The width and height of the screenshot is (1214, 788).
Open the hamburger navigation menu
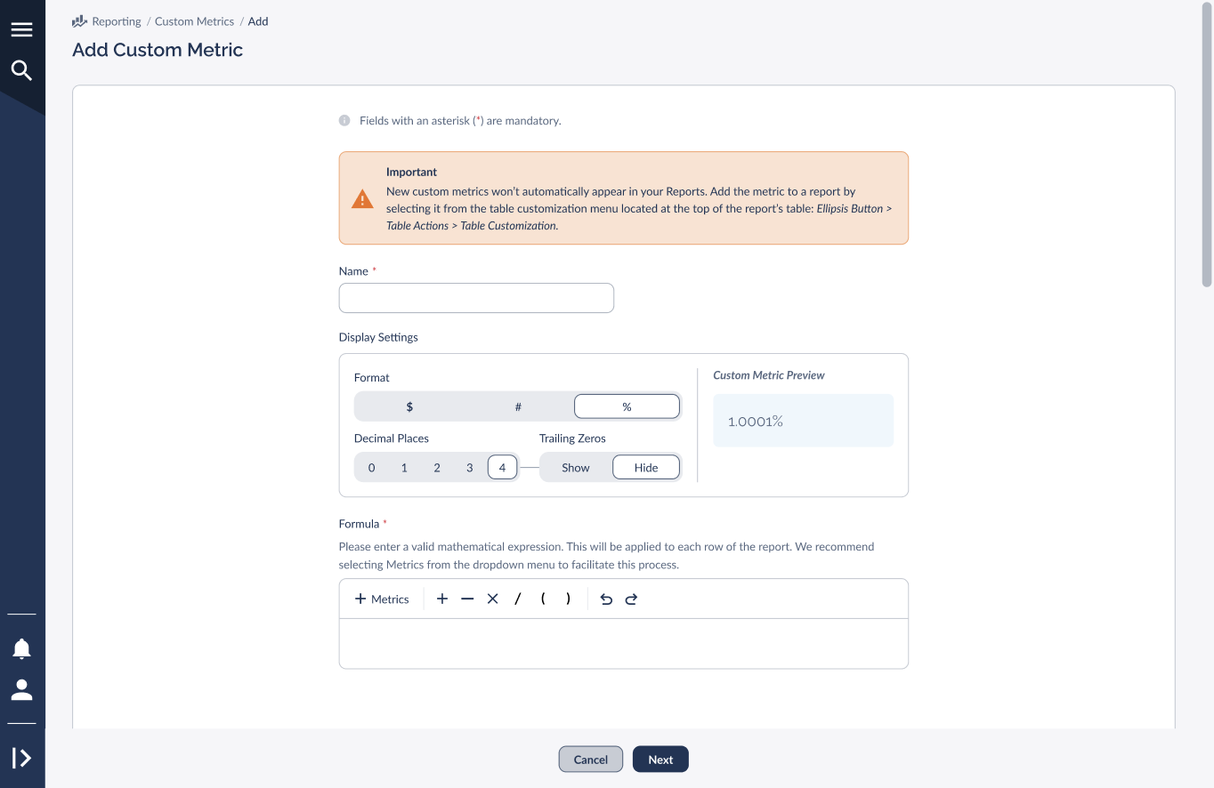tap(22, 28)
